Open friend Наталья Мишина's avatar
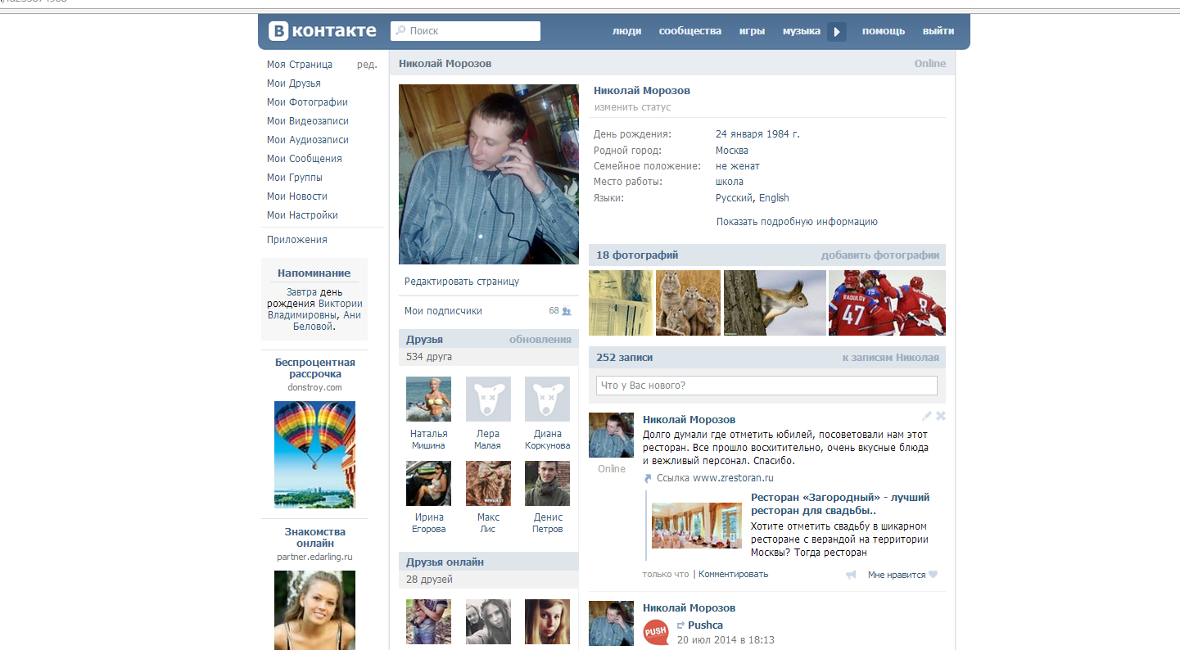Viewport: 1180px width, 650px height. (x=428, y=399)
